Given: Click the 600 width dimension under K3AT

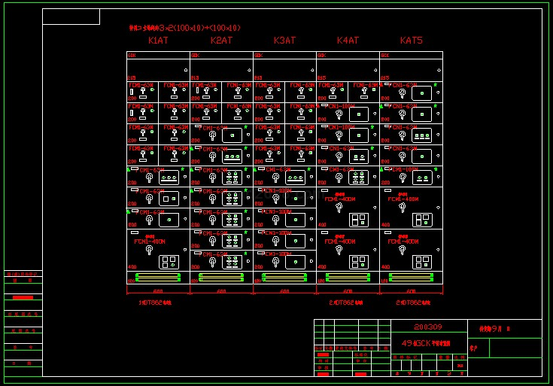Looking at the screenshot, I should 284,291.
